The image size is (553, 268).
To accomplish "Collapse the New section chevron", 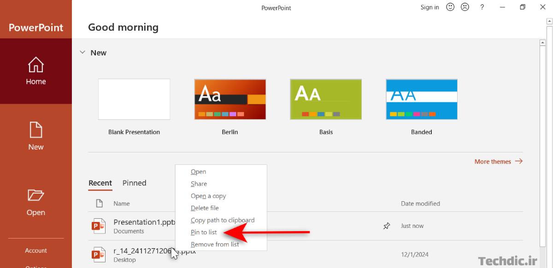I will point(82,52).
